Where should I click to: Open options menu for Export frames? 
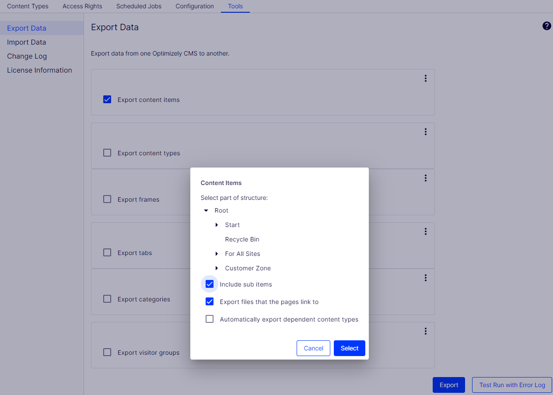pos(425,178)
